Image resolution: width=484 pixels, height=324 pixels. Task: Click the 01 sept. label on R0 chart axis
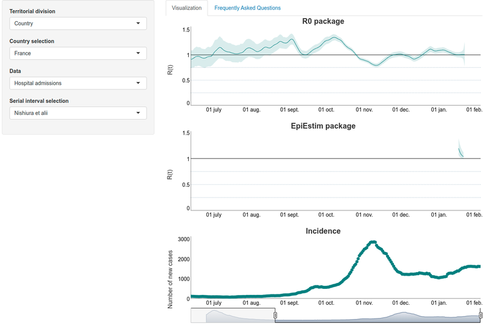click(x=289, y=111)
